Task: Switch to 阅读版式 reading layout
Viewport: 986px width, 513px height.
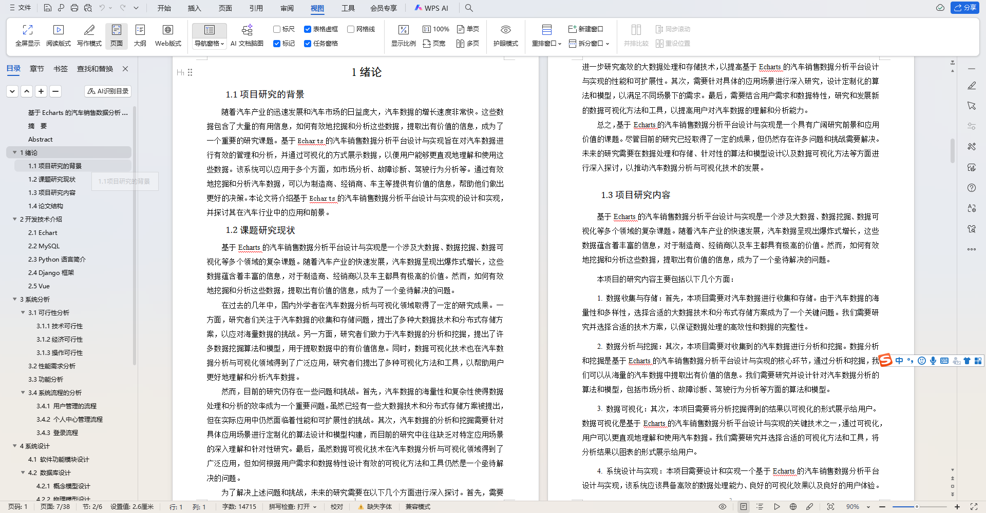Action: [59, 35]
